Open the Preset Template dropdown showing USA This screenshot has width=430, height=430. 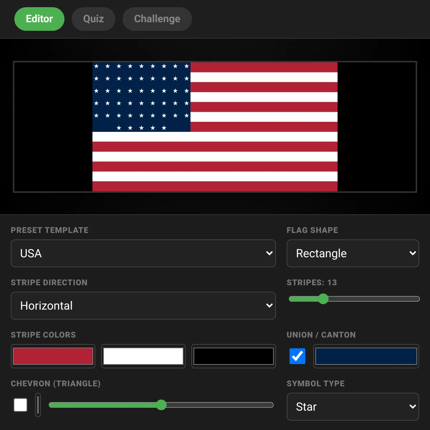[143, 253]
